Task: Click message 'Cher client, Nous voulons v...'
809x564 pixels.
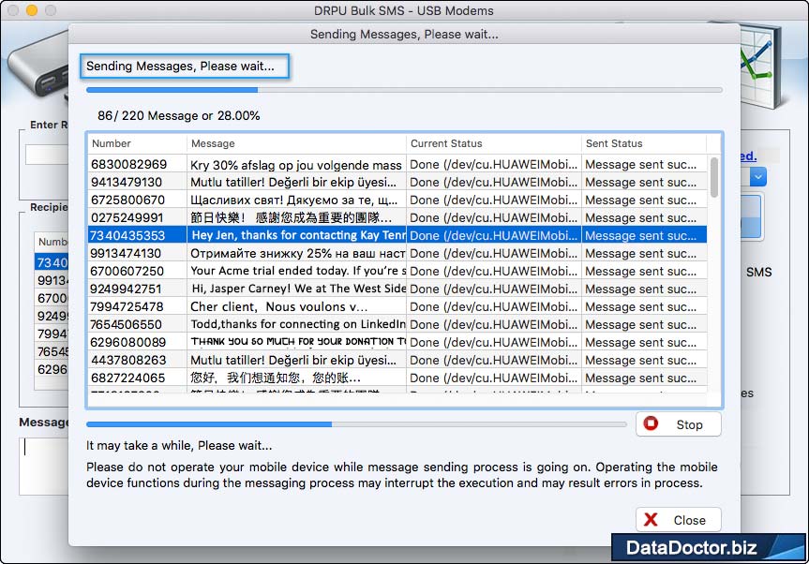Action: pyautogui.click(x=279, y=306)
